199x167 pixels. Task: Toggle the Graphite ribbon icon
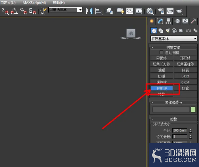(x=120, y=11)
